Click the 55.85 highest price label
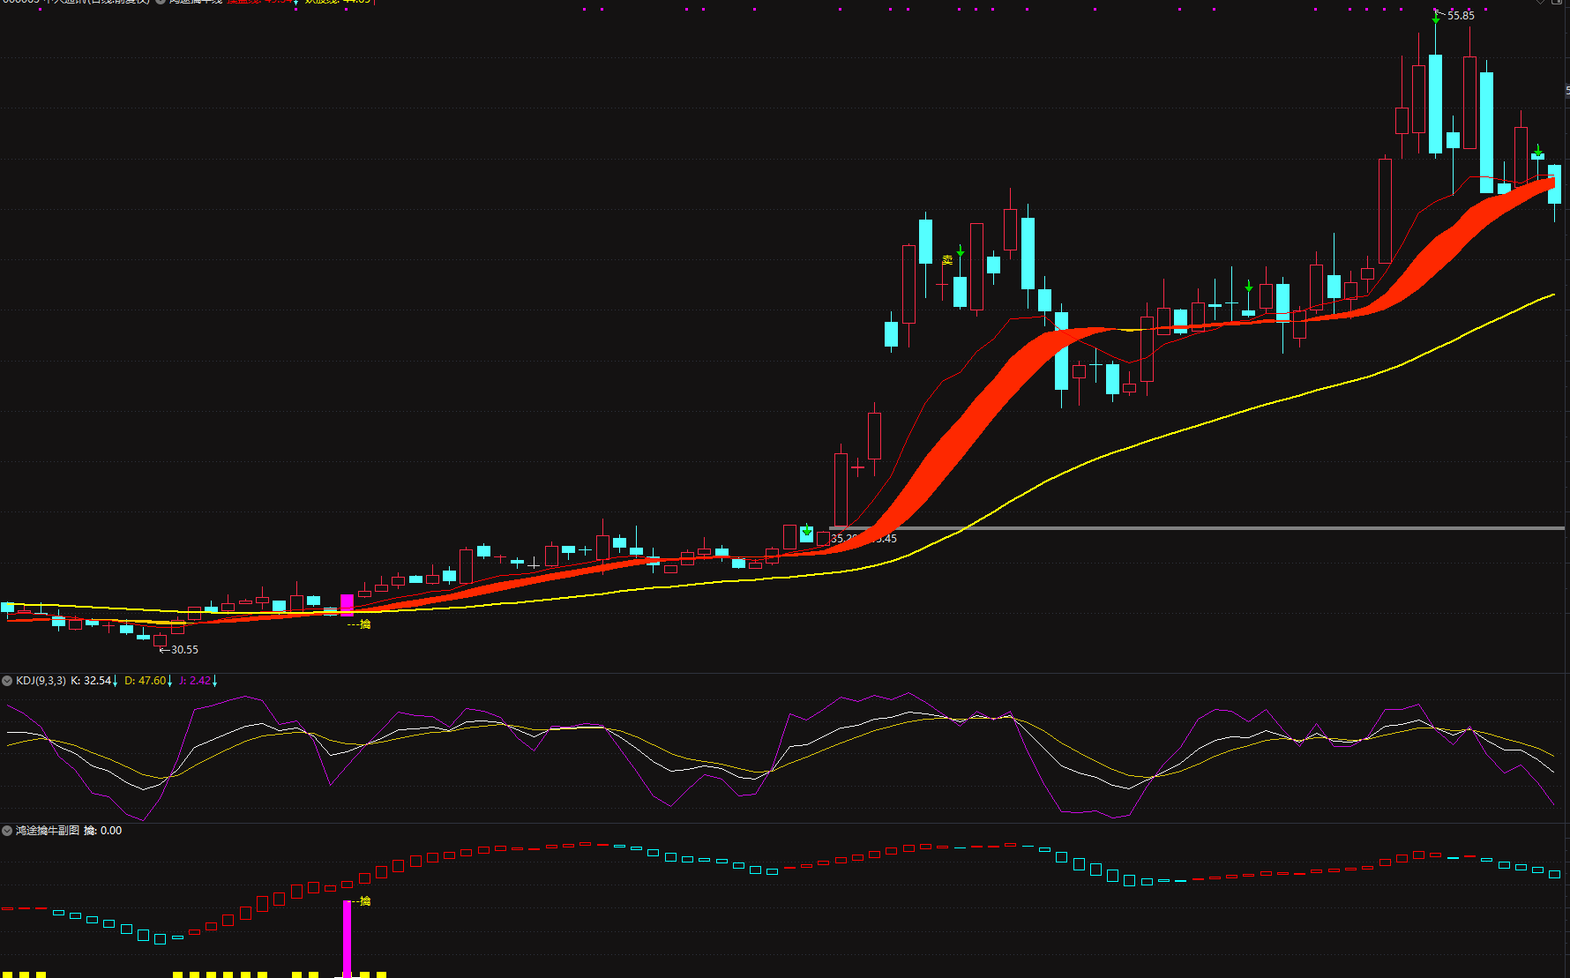 click(x=1461, y=16)
